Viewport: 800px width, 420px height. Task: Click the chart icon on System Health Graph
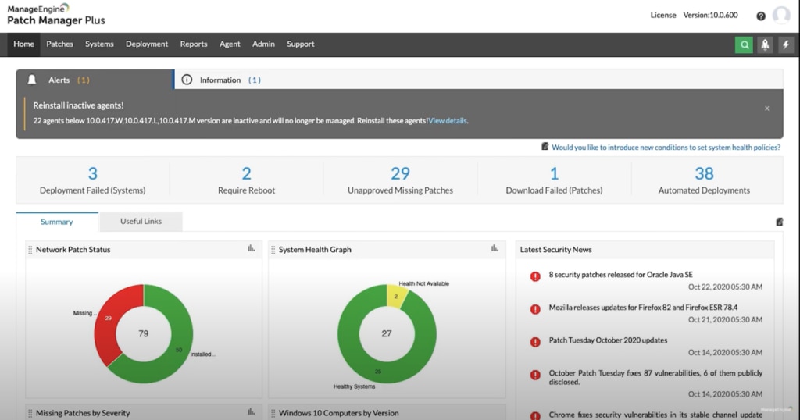[495, 248]
